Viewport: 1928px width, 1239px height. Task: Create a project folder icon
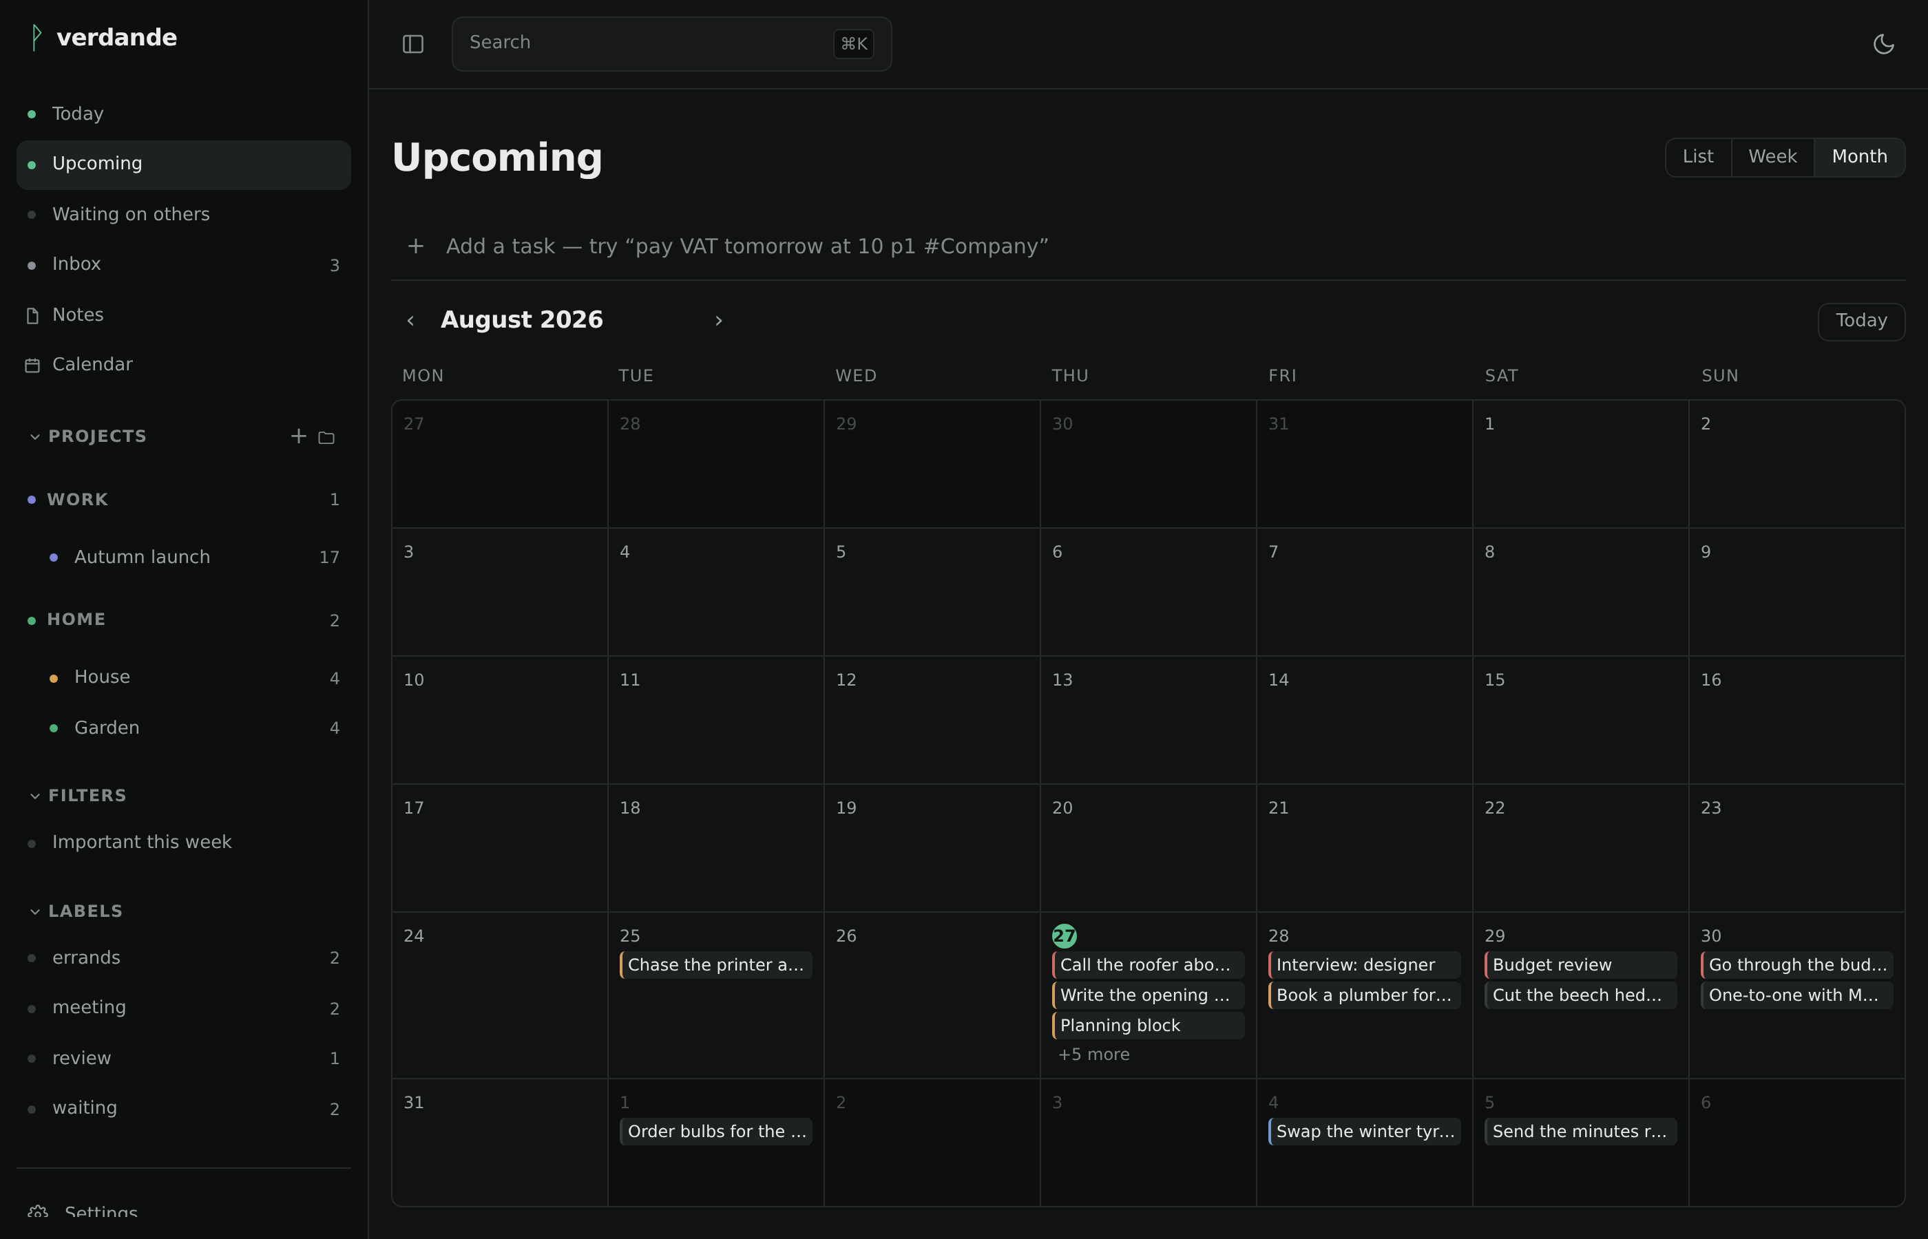(x=326, y=437)
